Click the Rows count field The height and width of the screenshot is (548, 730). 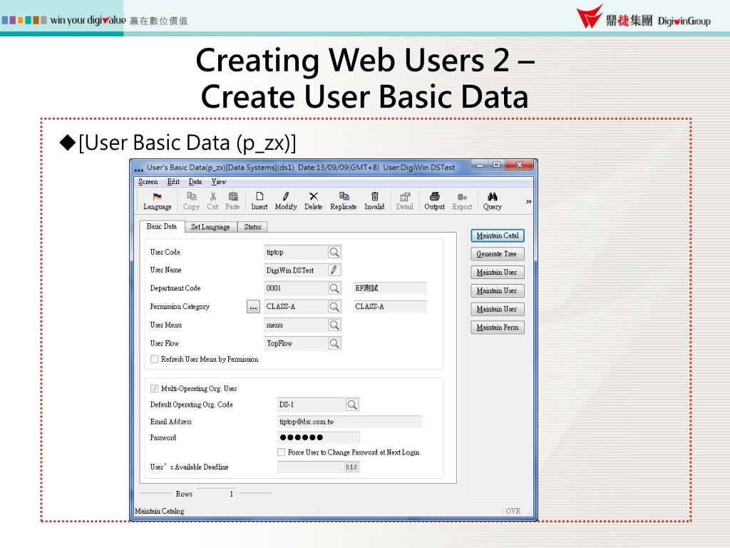pos(216,494)
